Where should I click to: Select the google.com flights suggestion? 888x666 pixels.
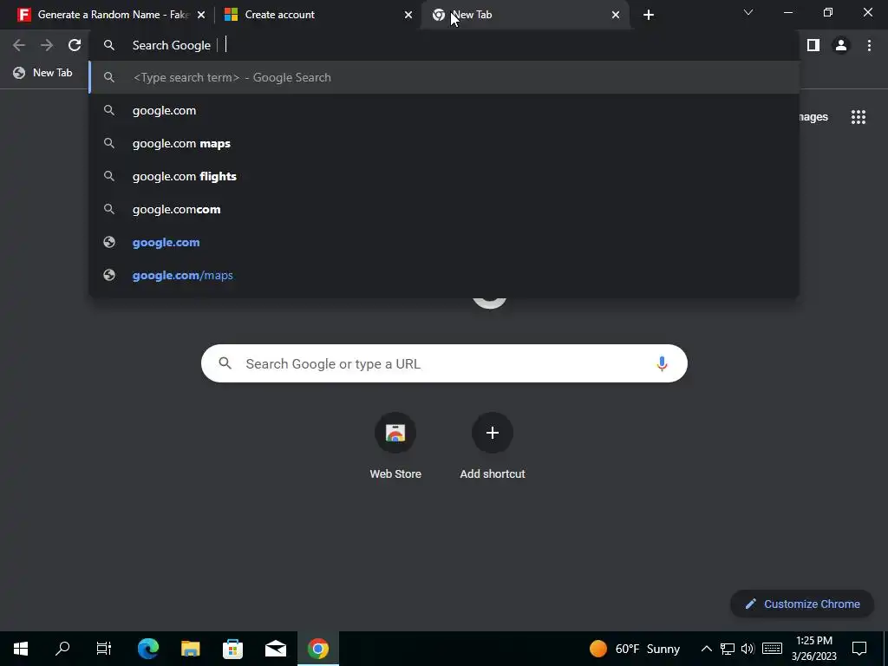[444, 176]
